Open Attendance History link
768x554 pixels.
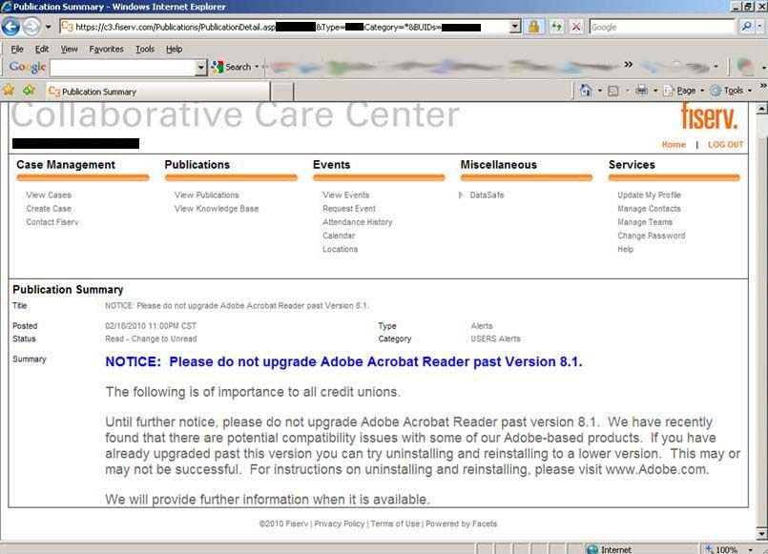point(357,222)
